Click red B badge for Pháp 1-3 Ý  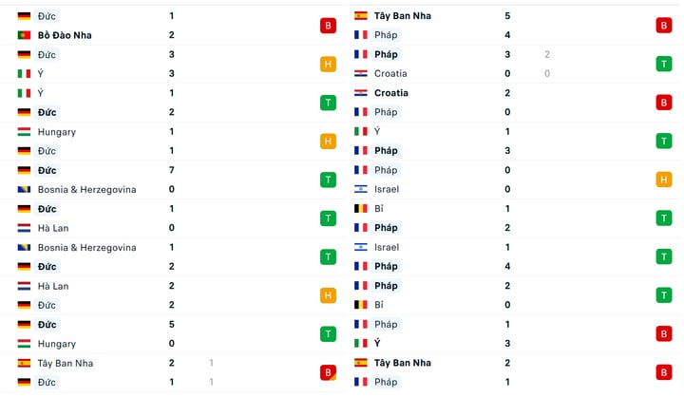click(x=664, y=333)
